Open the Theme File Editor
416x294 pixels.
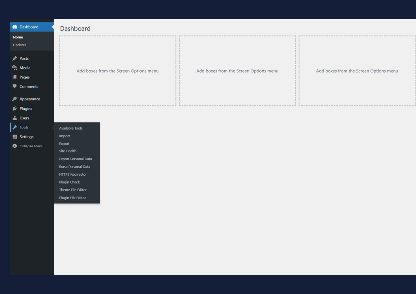(72, 190)
